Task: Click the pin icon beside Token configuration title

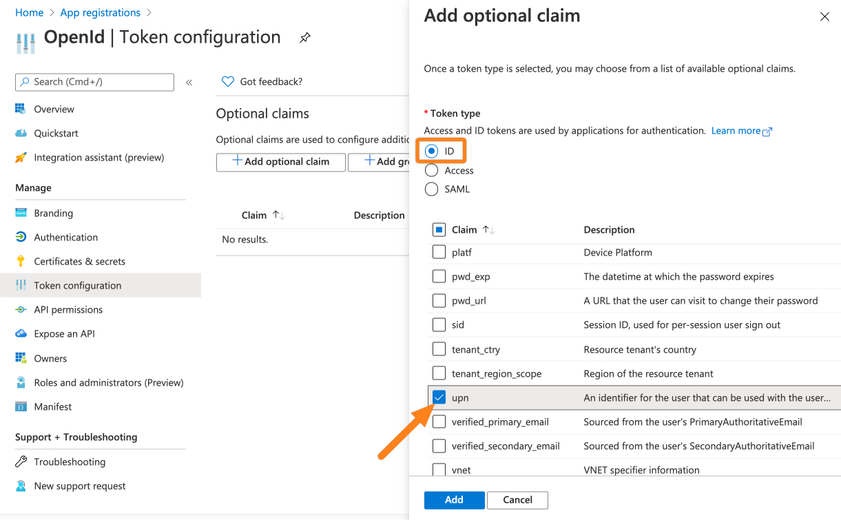Action: click(x=305, y=38)
